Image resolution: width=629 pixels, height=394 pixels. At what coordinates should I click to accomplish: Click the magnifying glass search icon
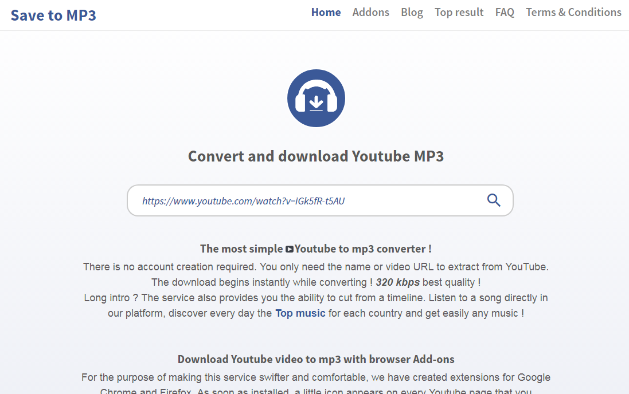[x=494, y=200]
